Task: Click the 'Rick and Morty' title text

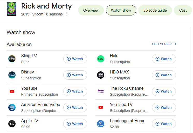Action: pos(46,6)
